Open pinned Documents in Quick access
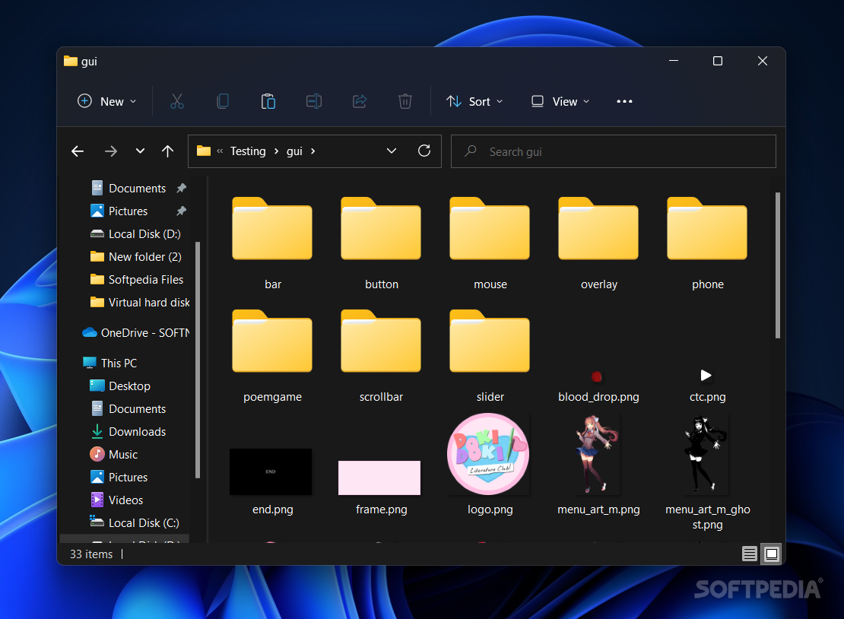Image resolution: width=844 pixels, height=619 pixels. point(138,189)
